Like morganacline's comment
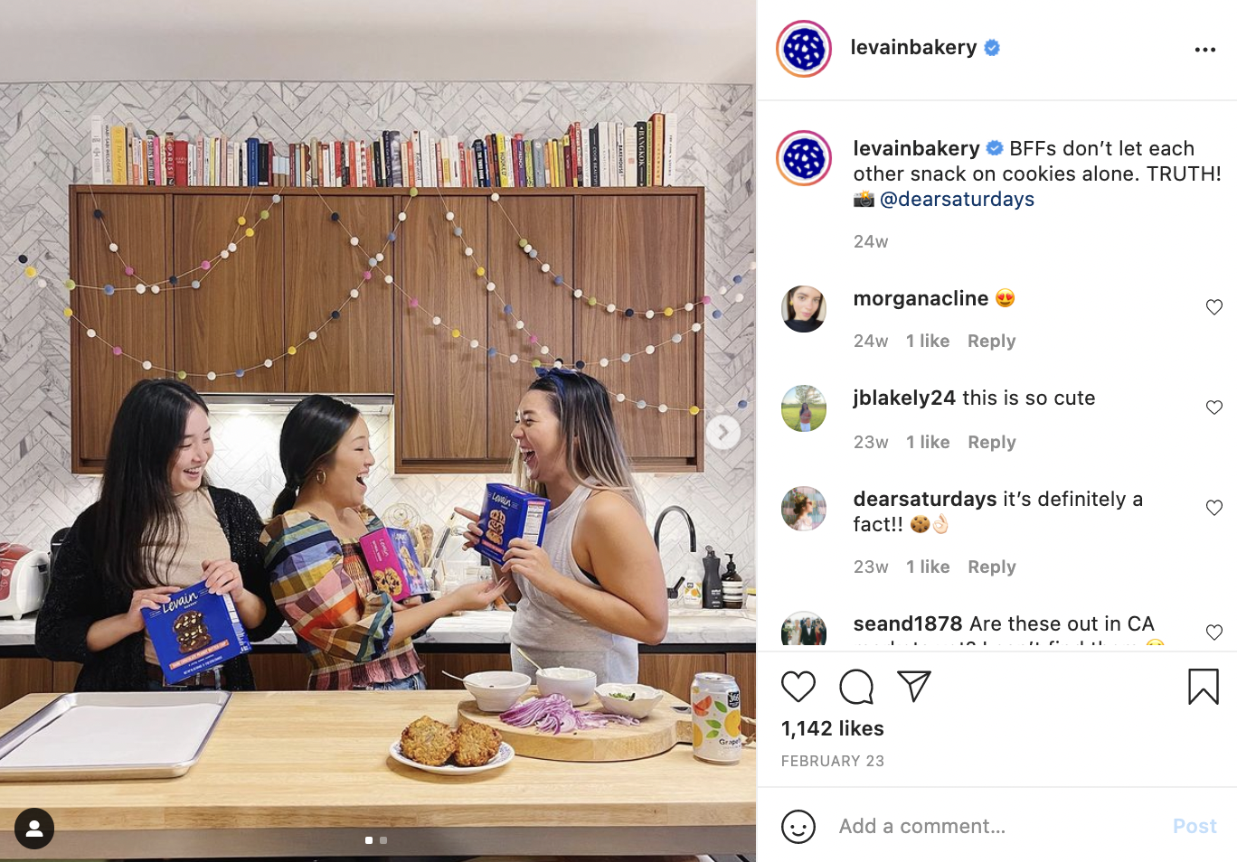This screenshot has height=862, width=1237. tap(1214, 307)
